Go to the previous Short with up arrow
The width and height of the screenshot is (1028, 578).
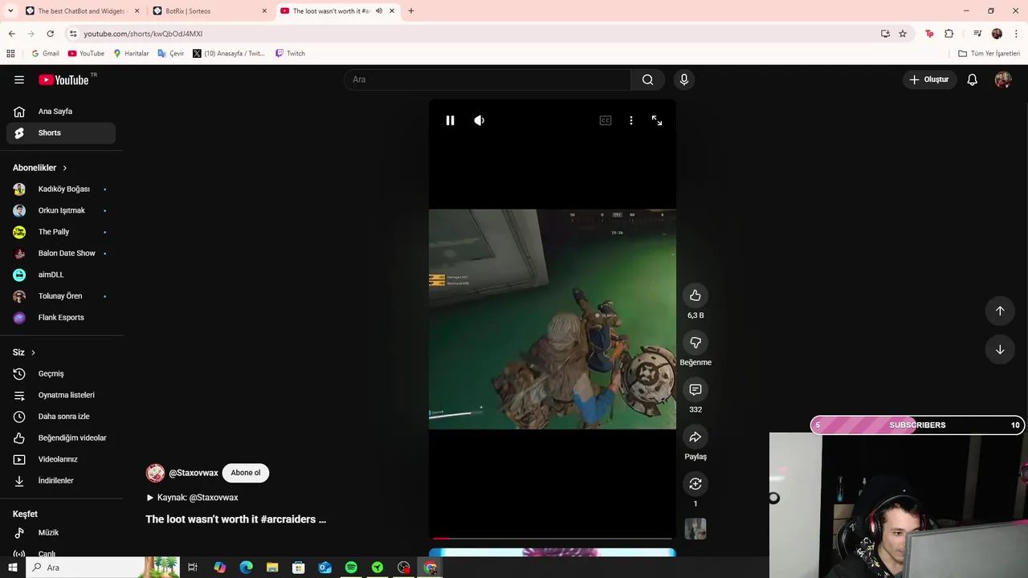pyautogui.click(x=1000, y=311)
